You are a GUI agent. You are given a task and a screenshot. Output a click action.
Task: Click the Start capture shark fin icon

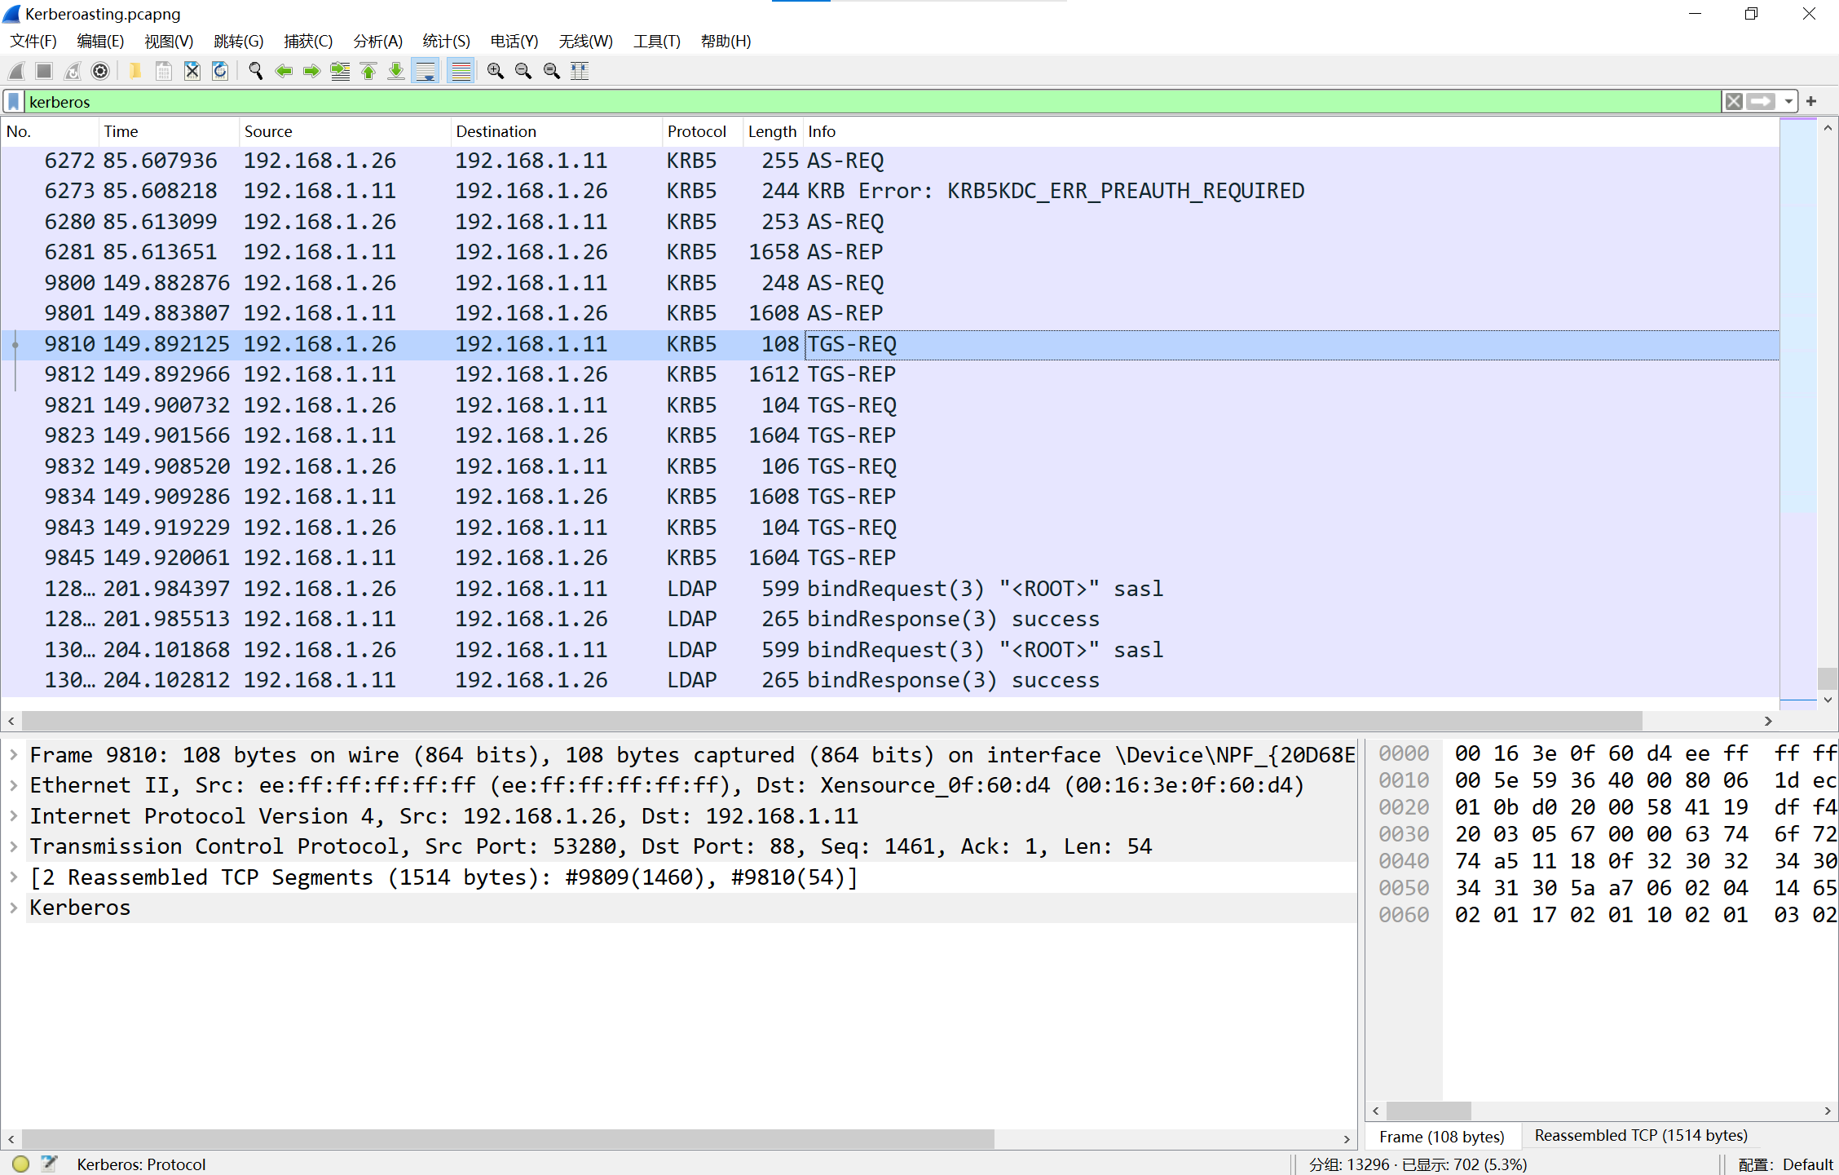click(x=17, y=71)
